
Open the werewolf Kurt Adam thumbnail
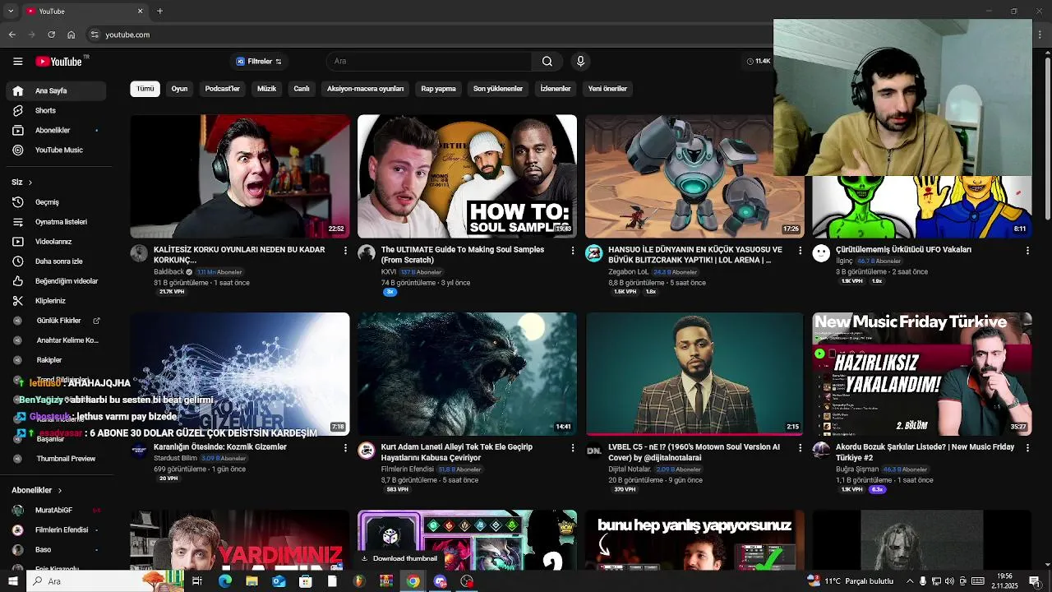[x=467, y=374]
